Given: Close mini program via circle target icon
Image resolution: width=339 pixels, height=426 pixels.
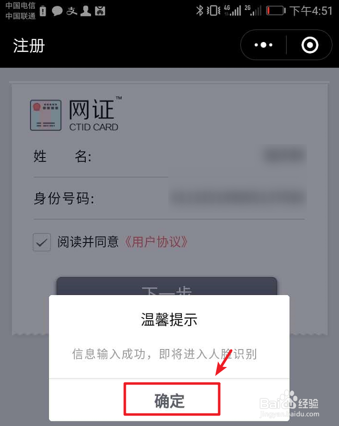Looking at the screenshot, I should pyautogui.click(x=310, y=45).
